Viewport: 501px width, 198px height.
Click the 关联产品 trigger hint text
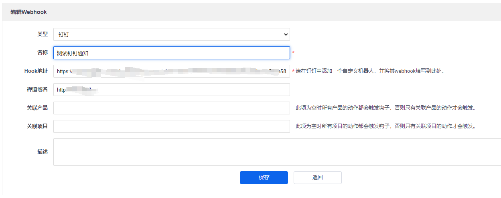click(385, 108)
